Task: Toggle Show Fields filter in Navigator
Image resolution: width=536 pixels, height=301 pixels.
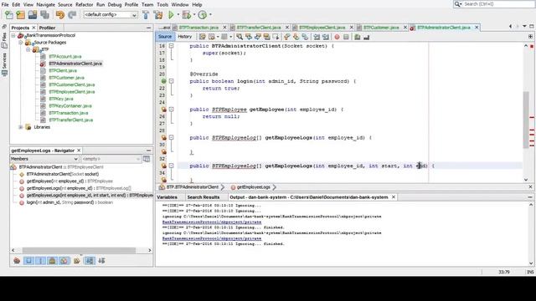Action: (x=28, y=261)
